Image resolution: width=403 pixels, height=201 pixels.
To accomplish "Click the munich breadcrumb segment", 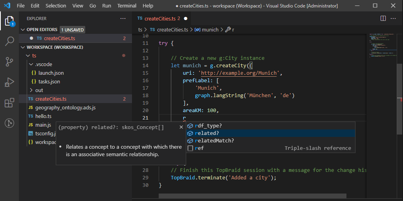I will (x=210, y=30).
